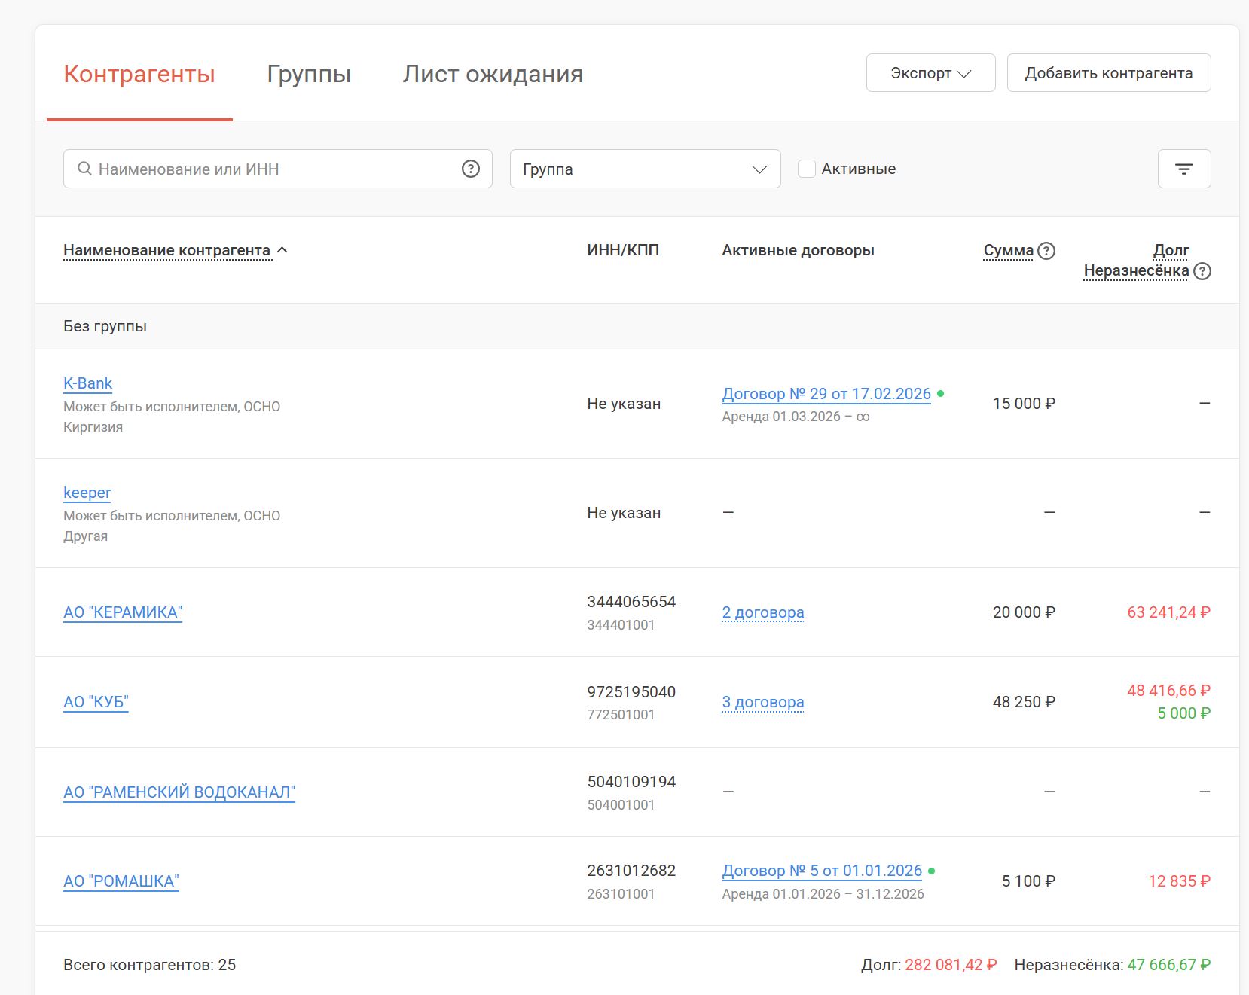Expand the 3 договора list for АО КУБ
1249x995 pixels.
click(762, 702)
